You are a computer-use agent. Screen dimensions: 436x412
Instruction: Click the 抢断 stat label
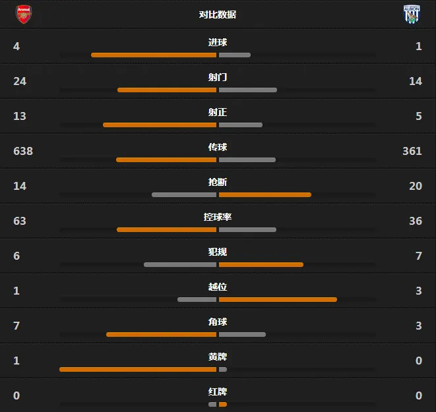click(218, 182)
